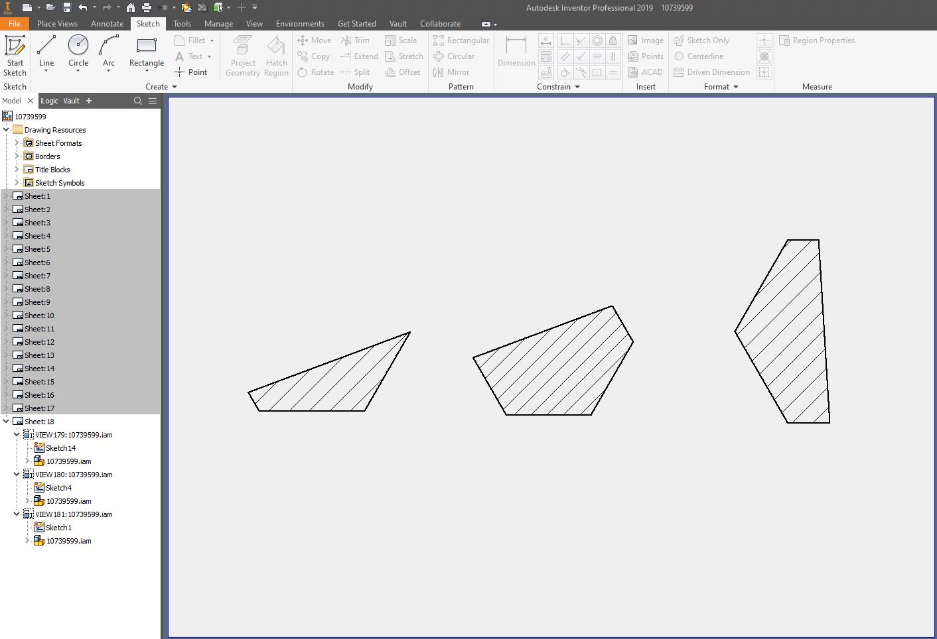Open the Environments ribbon tab

click(x=300, y=23)
